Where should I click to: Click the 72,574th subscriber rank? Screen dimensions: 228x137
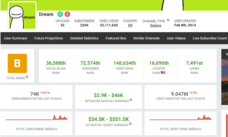coord(90,63)
